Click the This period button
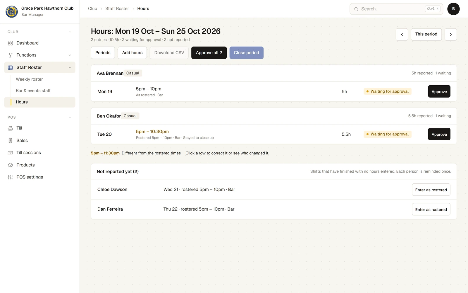Image resolution: width=468 pixels, height=293 pixels. 426,34
